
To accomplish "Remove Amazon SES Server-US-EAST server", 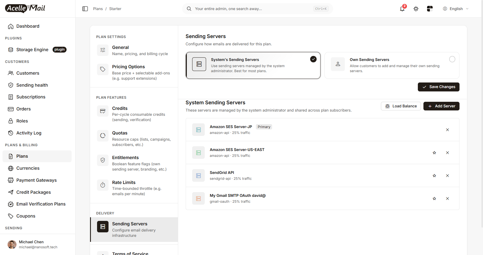I will coord(447,153).
